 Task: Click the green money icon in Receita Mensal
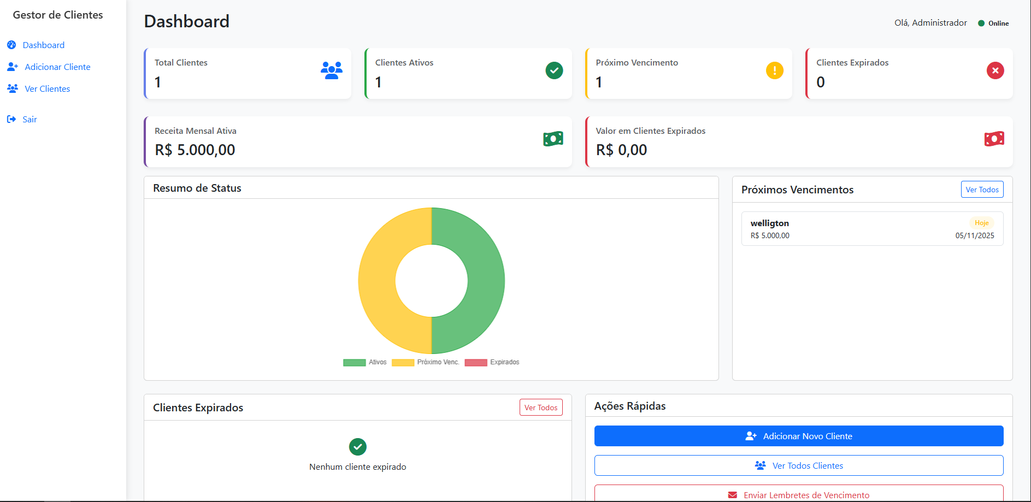click(553, 139)
